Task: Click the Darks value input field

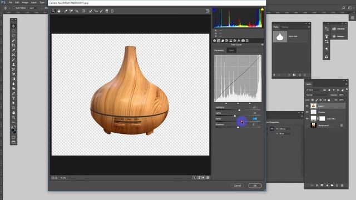Action: click(x=255, y=118)
